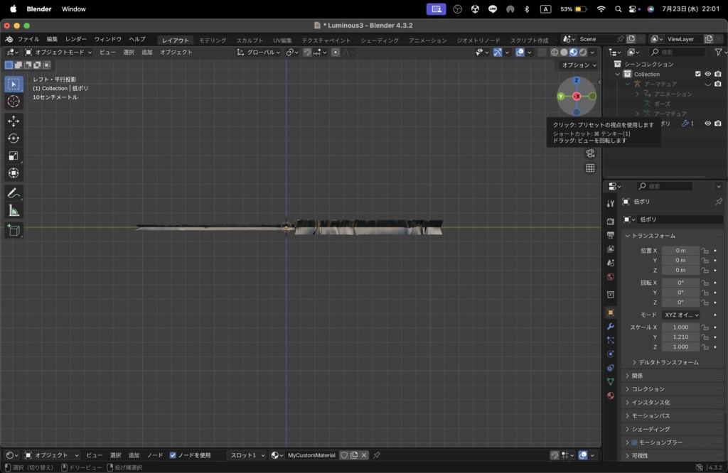
Task: Open the Physics properties tab
Action: [x=611, y=354]
